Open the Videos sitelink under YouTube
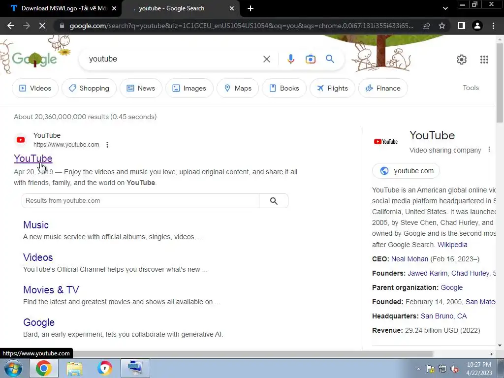Viewport: 504px width, 378px height. click(x=38, y=257)
